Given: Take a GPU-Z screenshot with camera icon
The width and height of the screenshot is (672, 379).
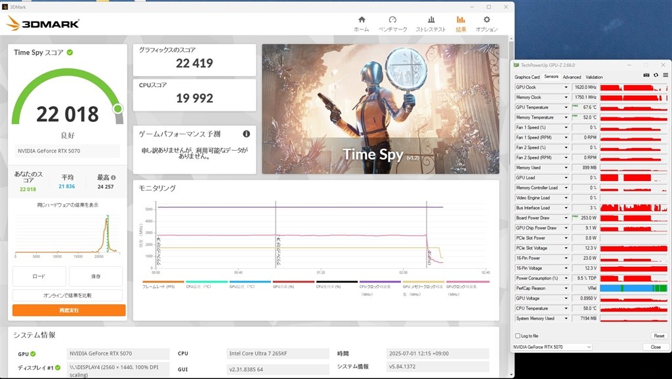Looking at the screenshot, I should click(x=646, y=75).
